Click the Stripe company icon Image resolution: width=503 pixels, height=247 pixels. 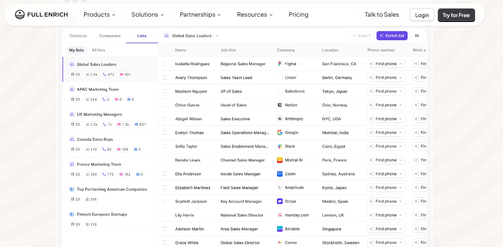pyautogui.click(x=280, y=202)
